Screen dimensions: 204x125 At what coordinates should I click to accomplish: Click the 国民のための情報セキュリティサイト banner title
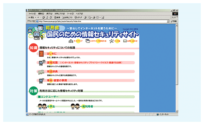(93, 34)
